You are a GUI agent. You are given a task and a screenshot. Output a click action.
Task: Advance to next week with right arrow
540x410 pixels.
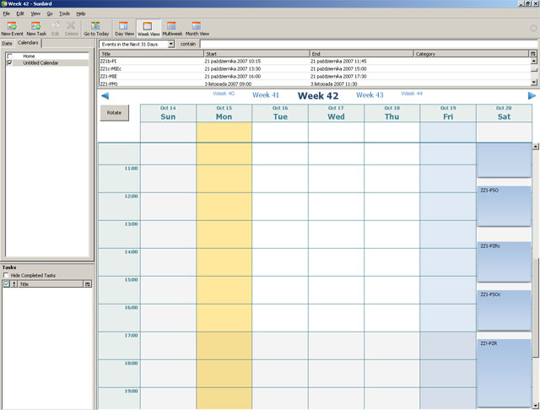click(x=532, y=96)
